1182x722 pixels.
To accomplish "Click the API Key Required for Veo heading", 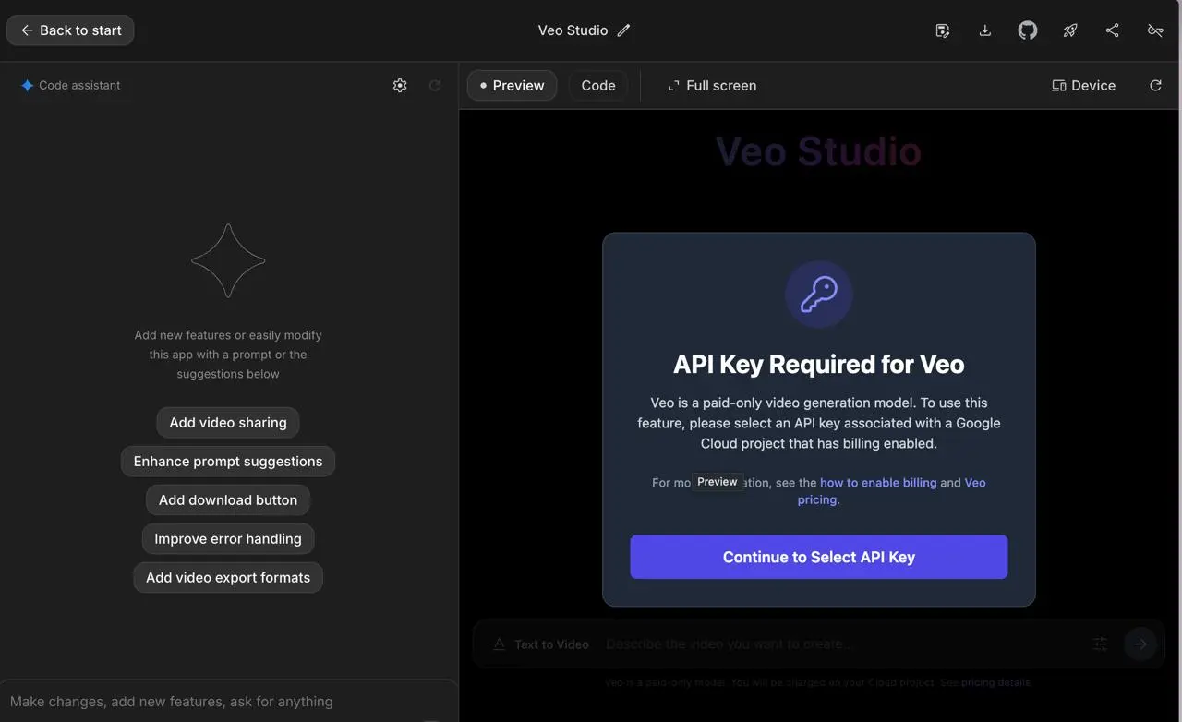I will tap(818, 364).
